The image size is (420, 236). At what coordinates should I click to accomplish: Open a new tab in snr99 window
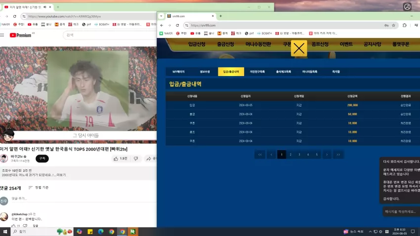[221, 16]
